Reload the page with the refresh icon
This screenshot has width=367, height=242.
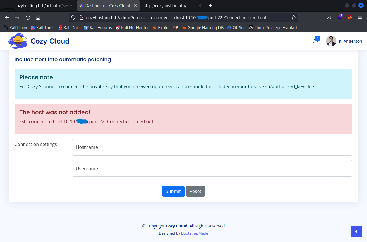click(x=28, y=18)
